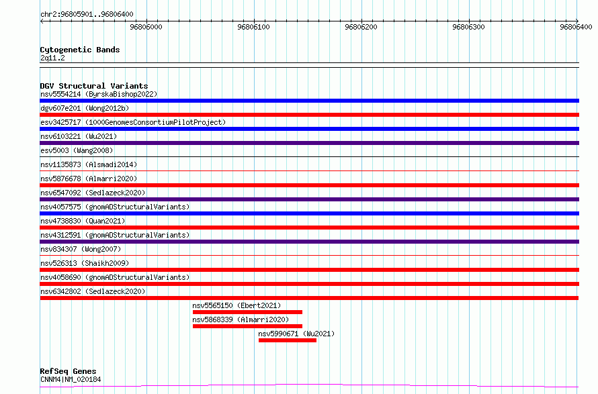Click ruler position 96806300
The image size is (598, 394).
pos(469,27)
